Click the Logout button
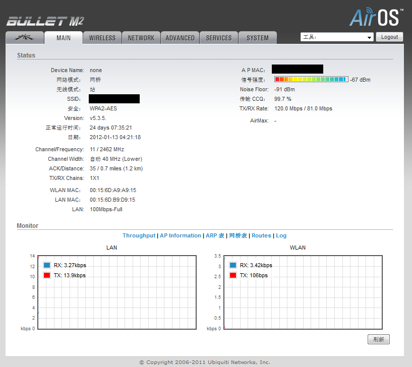Image resolution: width=412 pixels, height=367 pixels. pyautogui.click(x=389, y=37)
